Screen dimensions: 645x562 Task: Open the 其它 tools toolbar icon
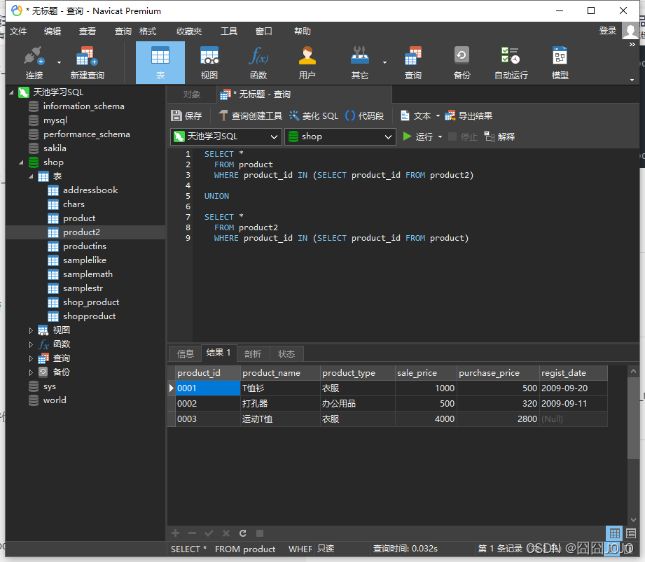point(359,63)
